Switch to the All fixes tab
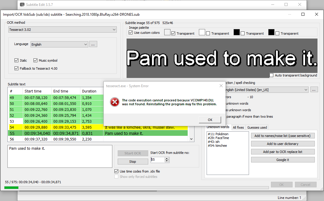The height and width of the screenshot is (201, 324). click(238, 127)
